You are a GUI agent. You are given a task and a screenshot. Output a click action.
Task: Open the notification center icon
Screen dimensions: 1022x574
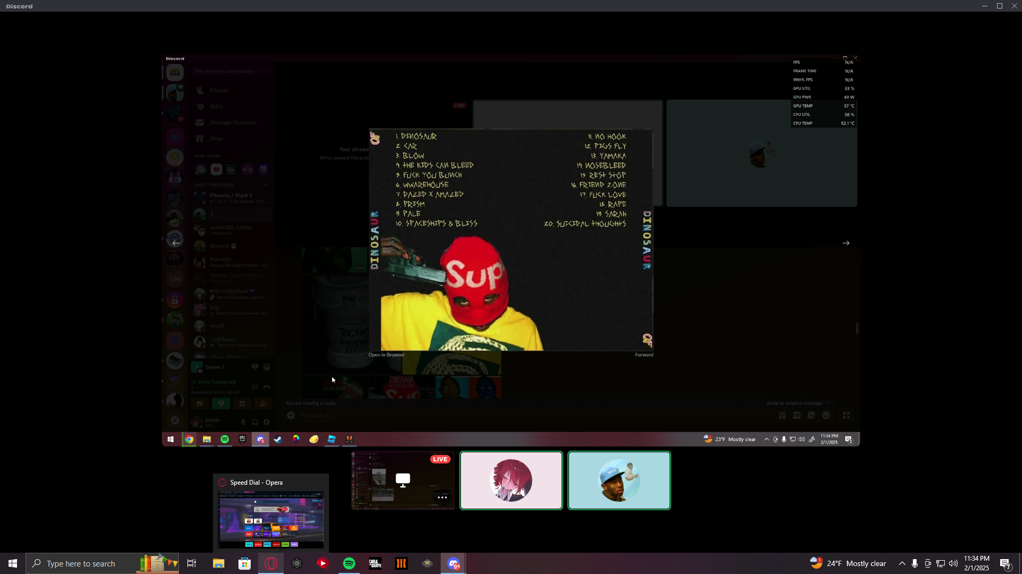coord(1005,563)
